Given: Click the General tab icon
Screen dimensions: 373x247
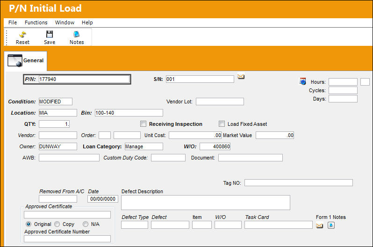Looking at the screenshot, I should pyautogui.click(x=15, y=60).
